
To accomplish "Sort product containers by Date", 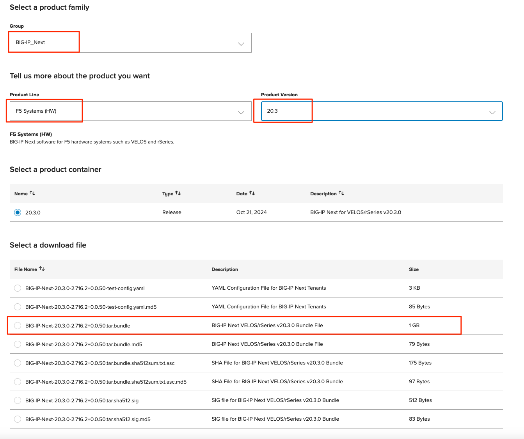I will click(x=252, y=193).
